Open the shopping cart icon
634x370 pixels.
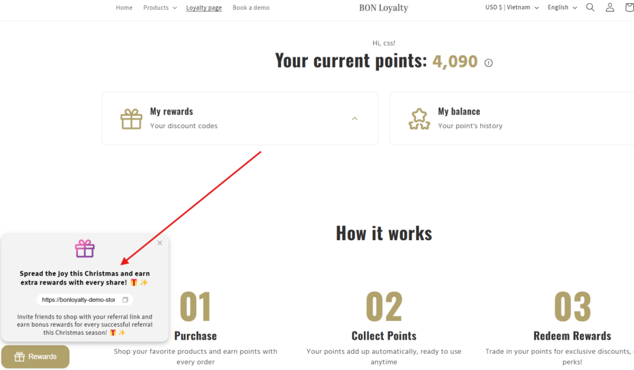631,7
